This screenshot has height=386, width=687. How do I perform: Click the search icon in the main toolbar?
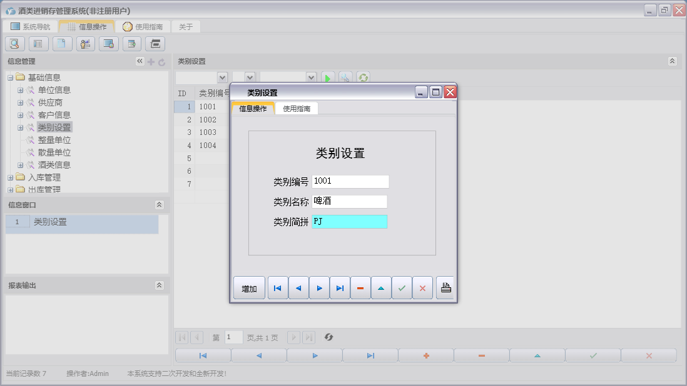point(15,44)
